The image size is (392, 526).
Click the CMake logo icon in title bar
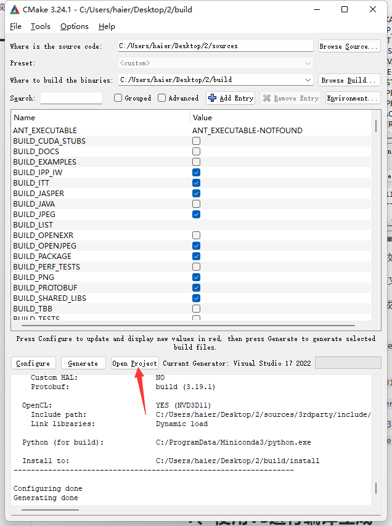point(15,10)
